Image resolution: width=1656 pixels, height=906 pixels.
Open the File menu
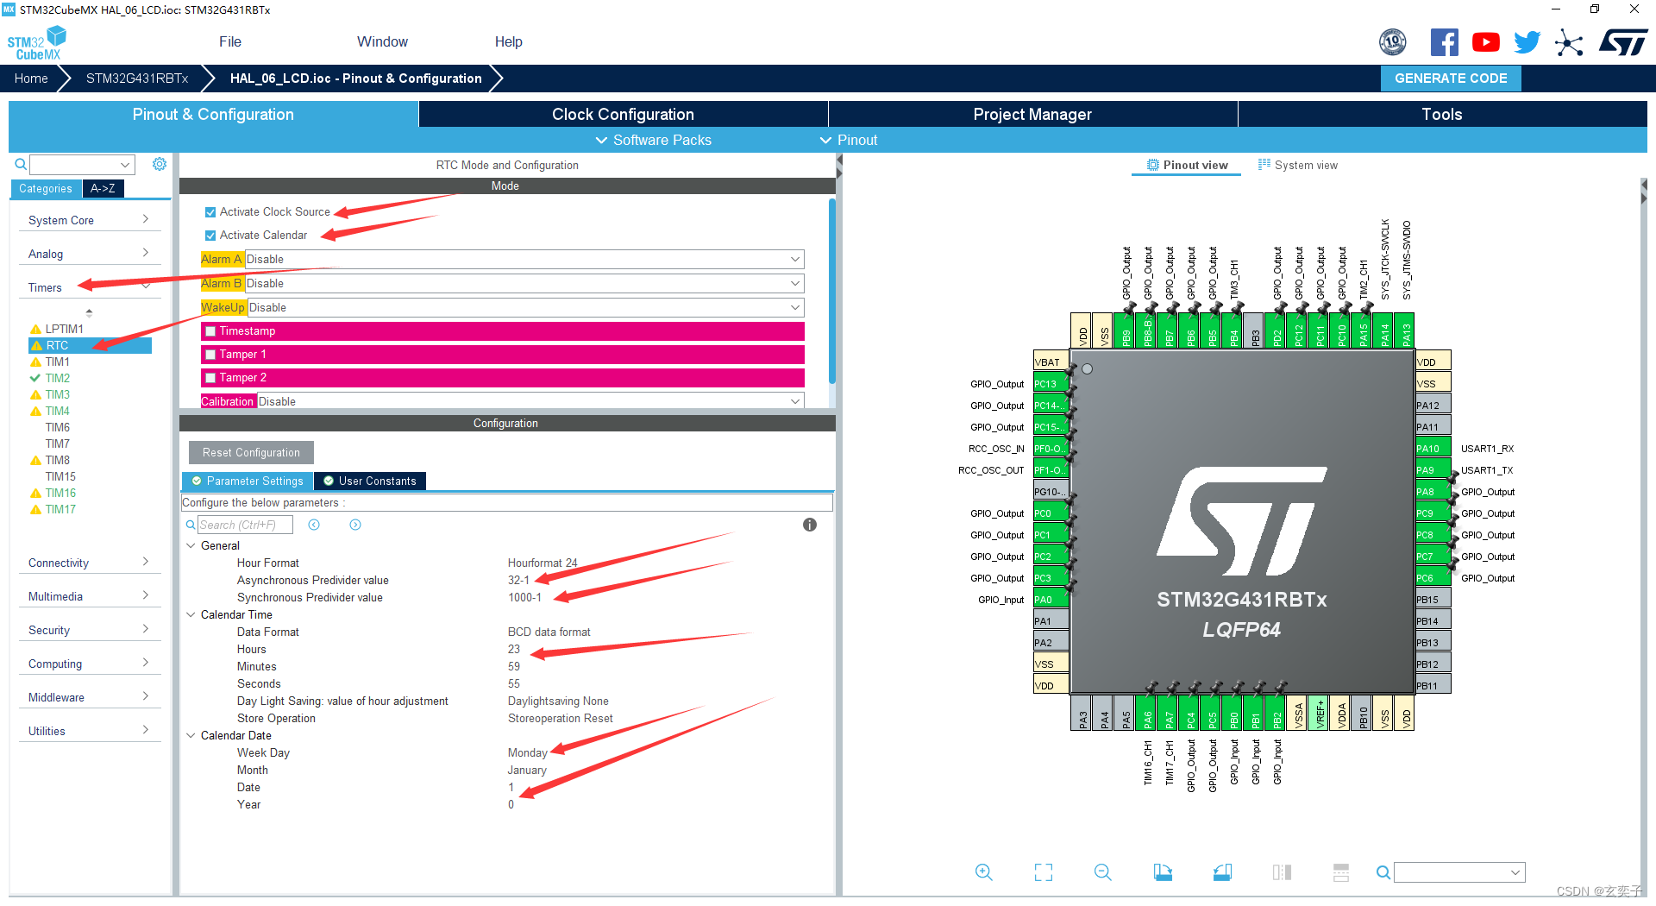pos(230,42)
